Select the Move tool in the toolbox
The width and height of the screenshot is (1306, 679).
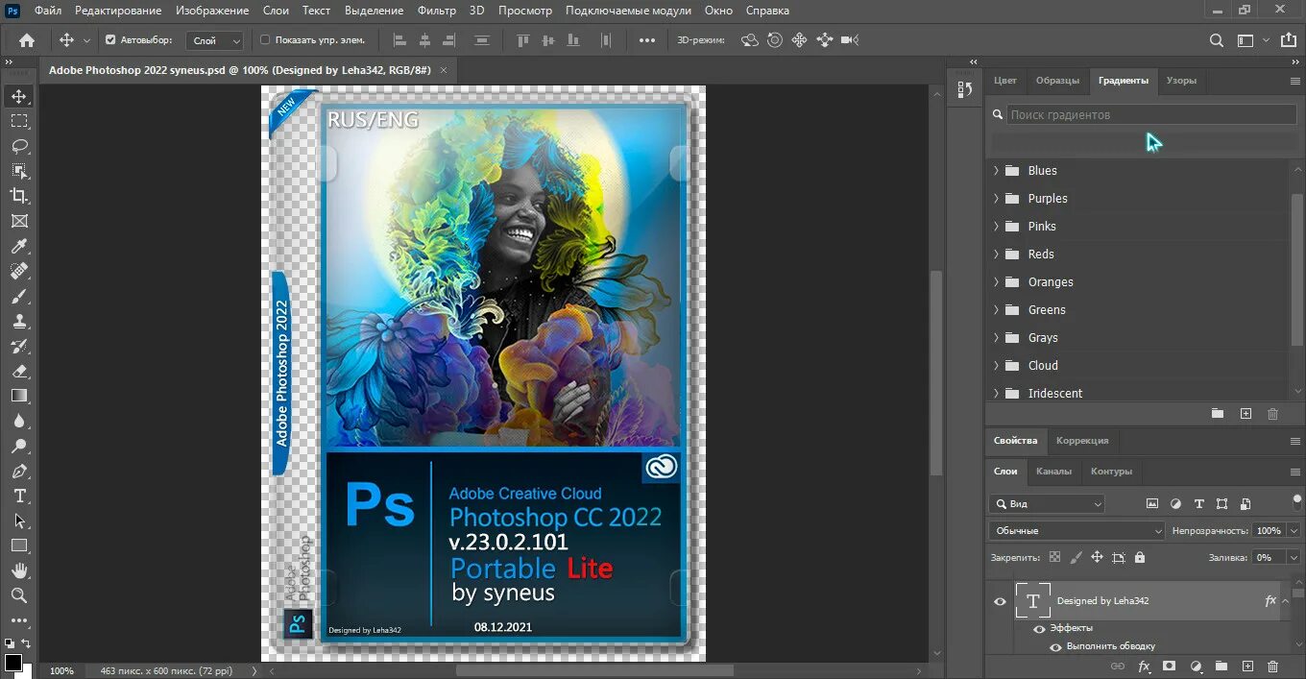tap(19, 96)
